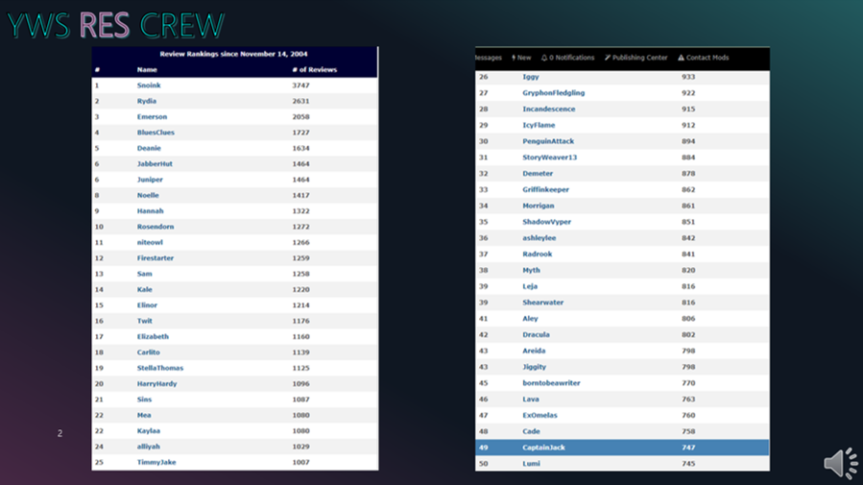Click the StellaThomas username link
Image resolution: width=863 pixels, height=485 pixels.
160,368
